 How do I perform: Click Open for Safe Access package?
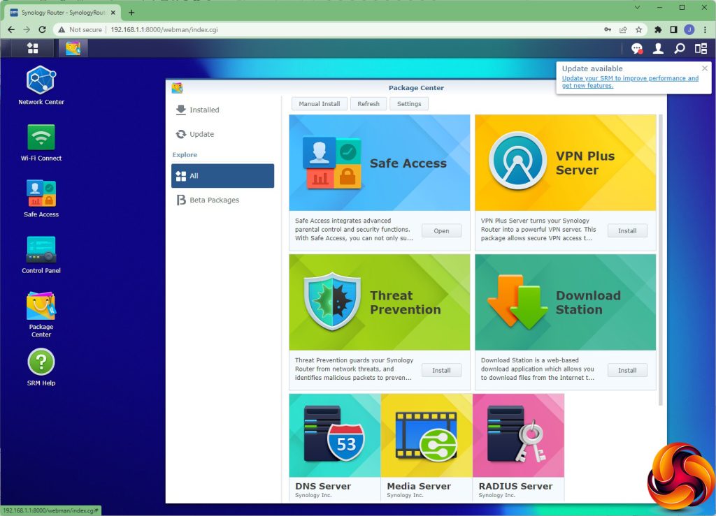441,230
